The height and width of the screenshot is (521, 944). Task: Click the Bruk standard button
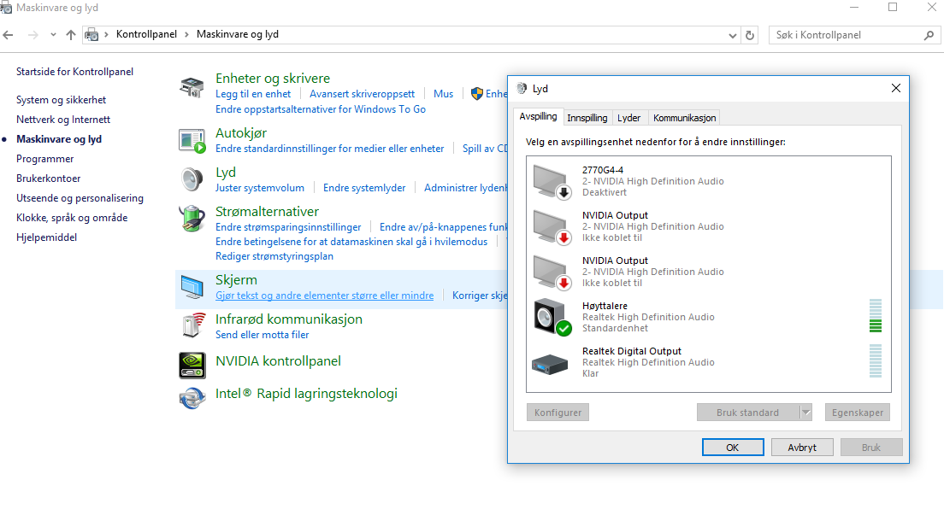click(x=747, y=413)
